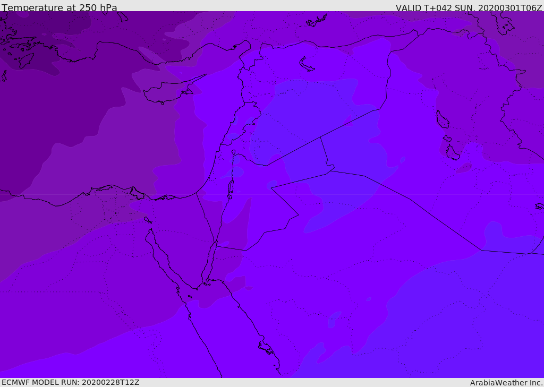Click the 'ArabiaWeather Inc' credit text
544x387 pixels.
point(506,383)
